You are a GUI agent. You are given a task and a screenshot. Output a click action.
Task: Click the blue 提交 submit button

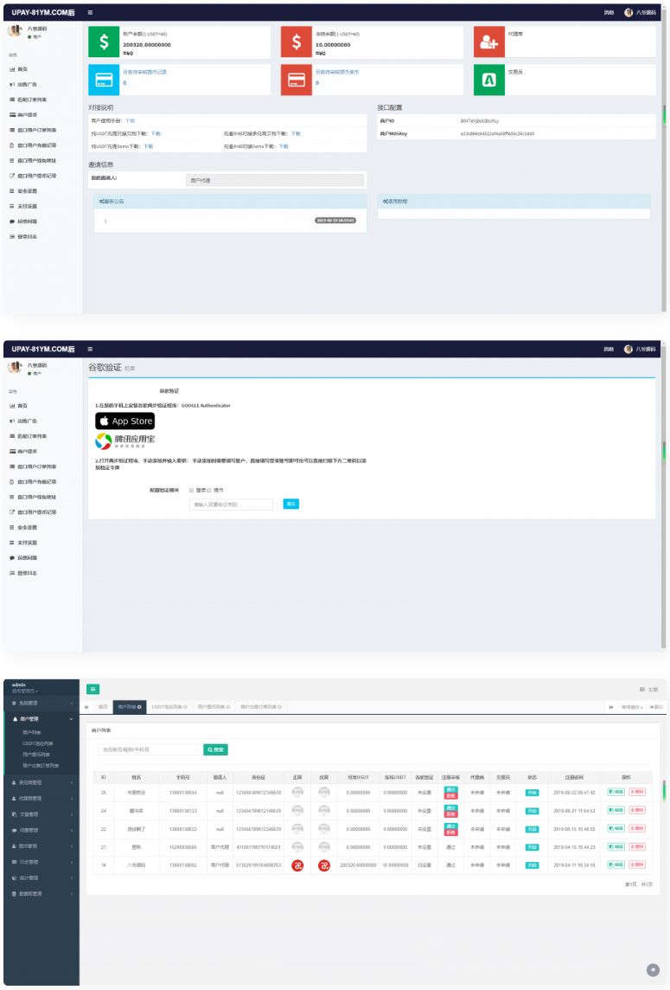[x=291, y=504]
